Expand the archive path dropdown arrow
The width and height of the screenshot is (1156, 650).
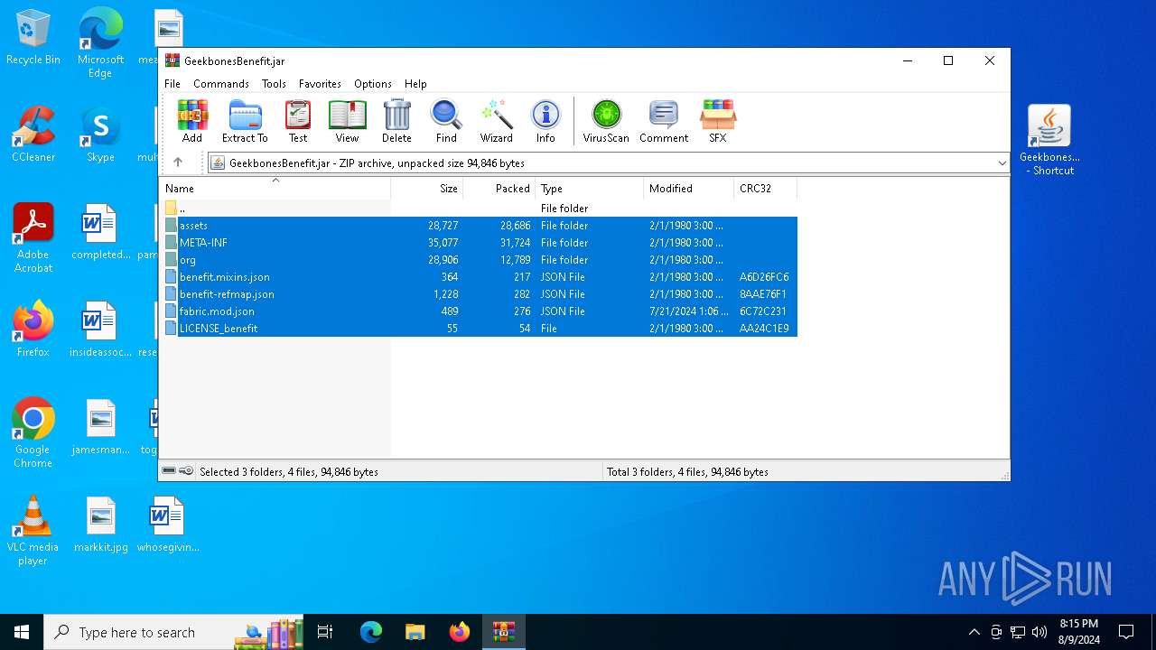click(1002, 163)
